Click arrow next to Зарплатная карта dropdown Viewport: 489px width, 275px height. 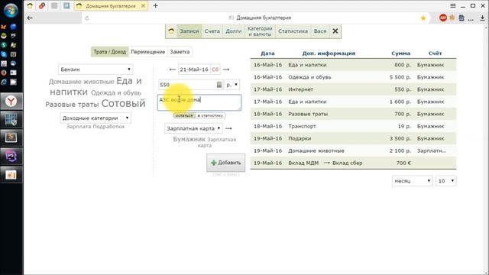[228, 128]
